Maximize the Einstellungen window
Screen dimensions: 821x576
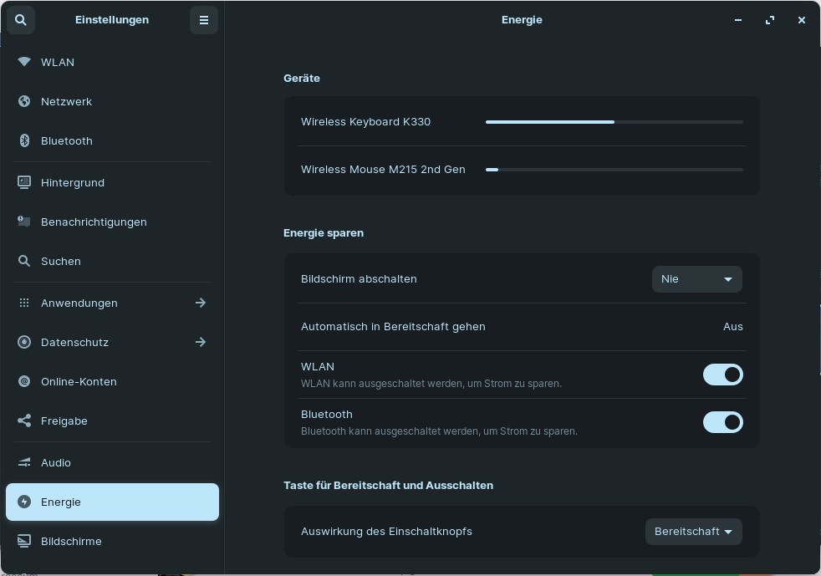click(x=770, y=20)
